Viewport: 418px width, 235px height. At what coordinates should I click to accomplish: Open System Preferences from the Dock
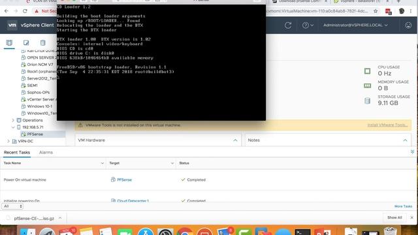click(x=165, y=232)
